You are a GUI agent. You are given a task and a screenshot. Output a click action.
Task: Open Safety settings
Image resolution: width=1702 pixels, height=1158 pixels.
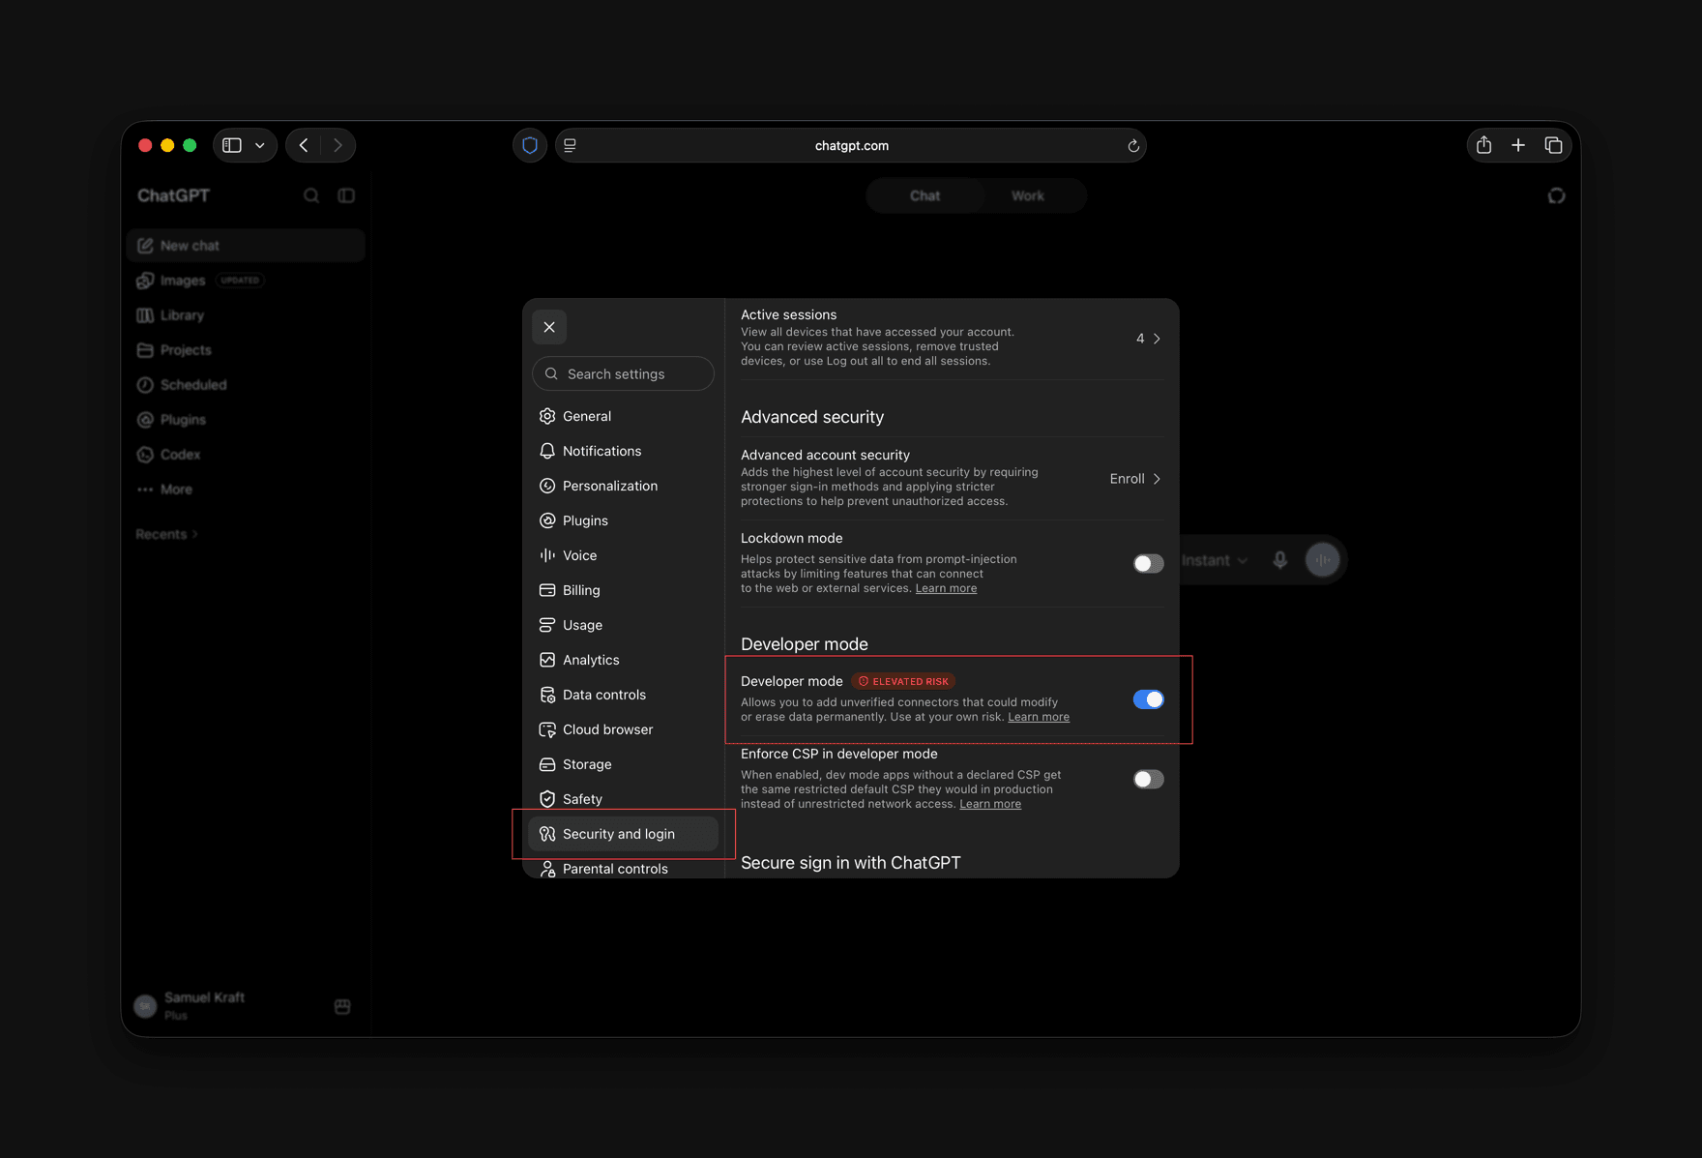pos(623,799)
